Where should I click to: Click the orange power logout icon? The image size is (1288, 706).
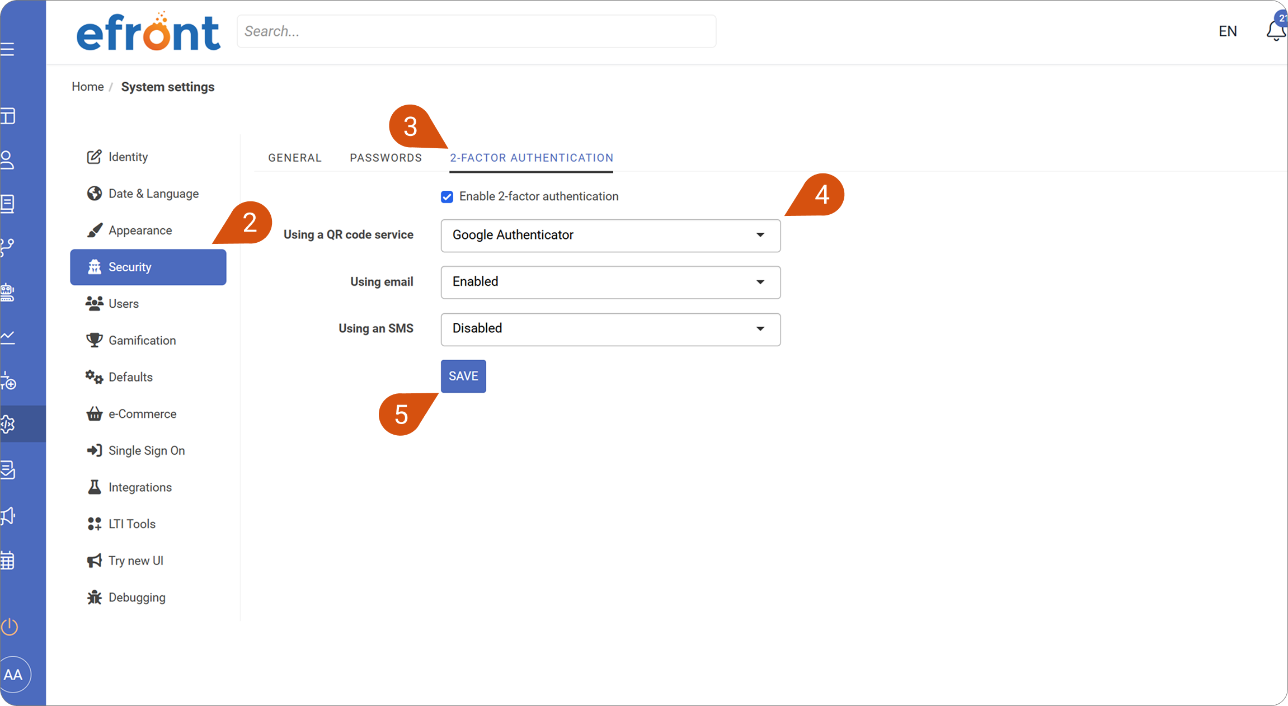(x=10, y=627)
